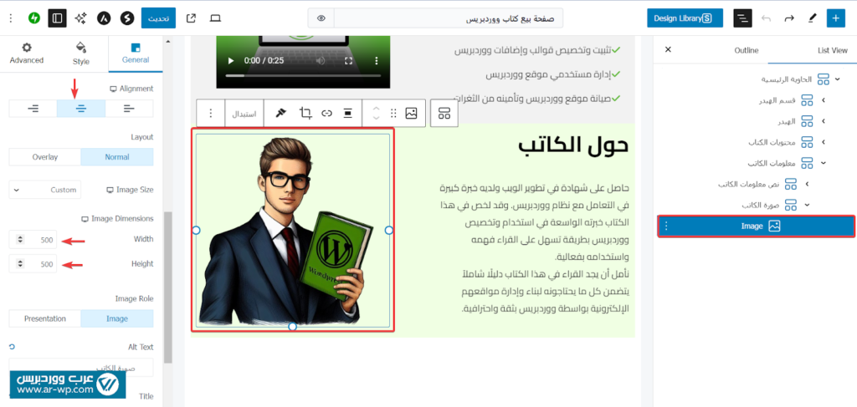Viewport: 857px width, 407px height.
Task: Open block toolbar three-dot options menu
Action: click(x=210, y=113)
